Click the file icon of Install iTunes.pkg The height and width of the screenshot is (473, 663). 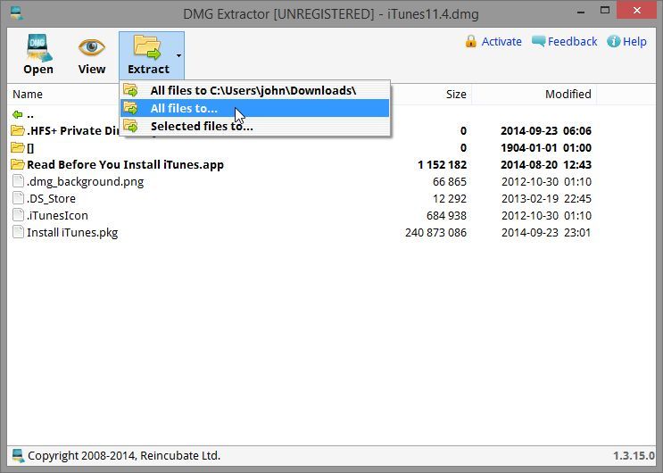coord(18,232)
